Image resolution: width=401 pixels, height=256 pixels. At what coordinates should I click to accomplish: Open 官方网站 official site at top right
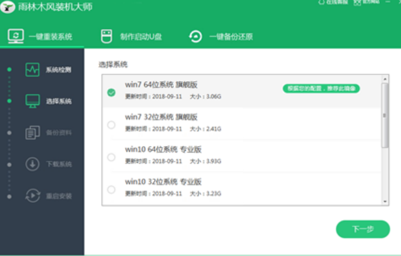pos(366,2)
